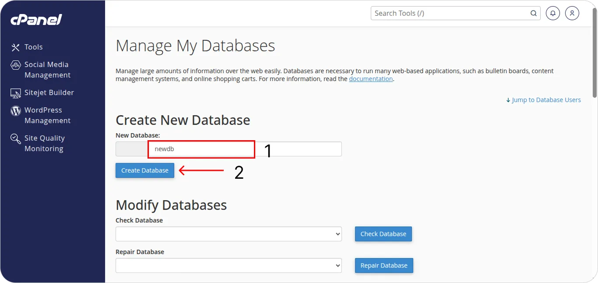
Task: Click the Site Quality Monitoring magnifier icon
Action: (x=16, y=139)
